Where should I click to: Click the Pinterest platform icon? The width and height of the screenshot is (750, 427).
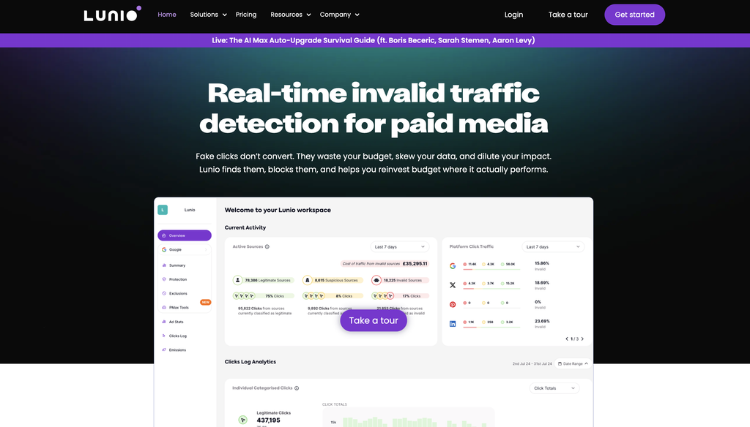coord(453,304)
